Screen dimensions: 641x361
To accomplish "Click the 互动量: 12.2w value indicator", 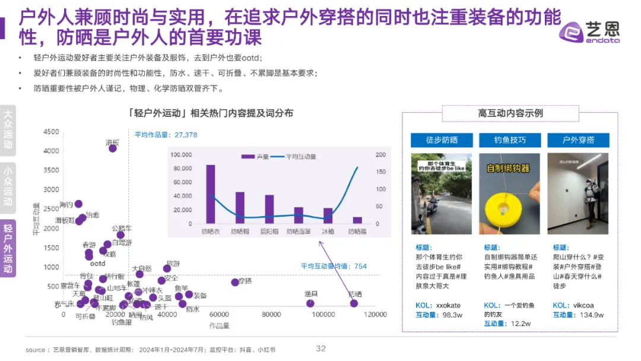I will pos(507,323).
